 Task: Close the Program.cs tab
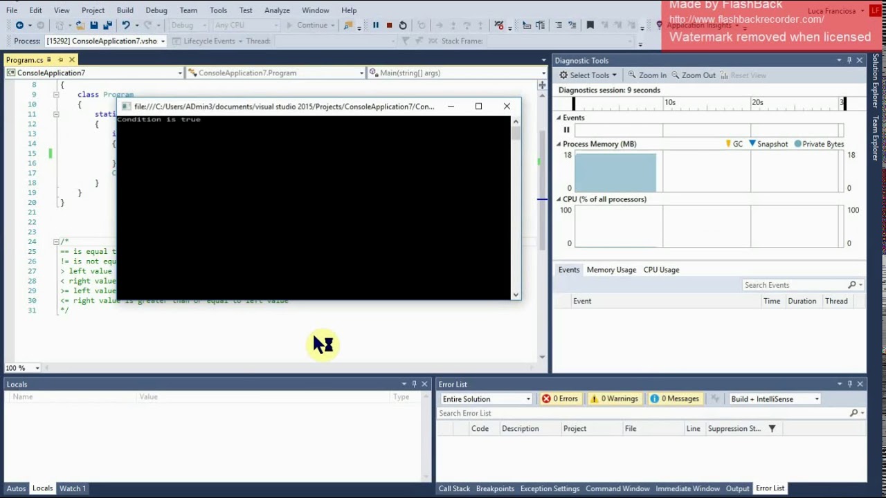point(71,60)
